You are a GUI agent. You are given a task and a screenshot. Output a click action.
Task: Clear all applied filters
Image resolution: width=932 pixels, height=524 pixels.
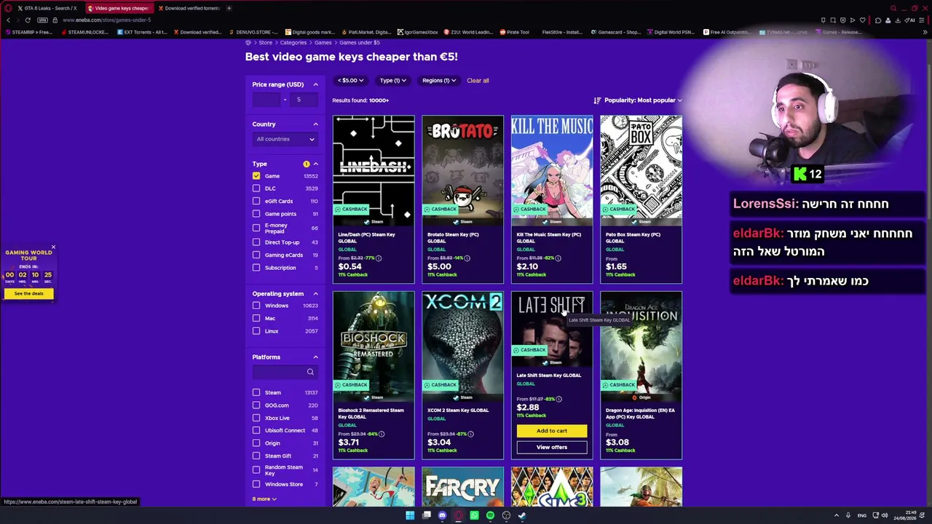(478, 81)
